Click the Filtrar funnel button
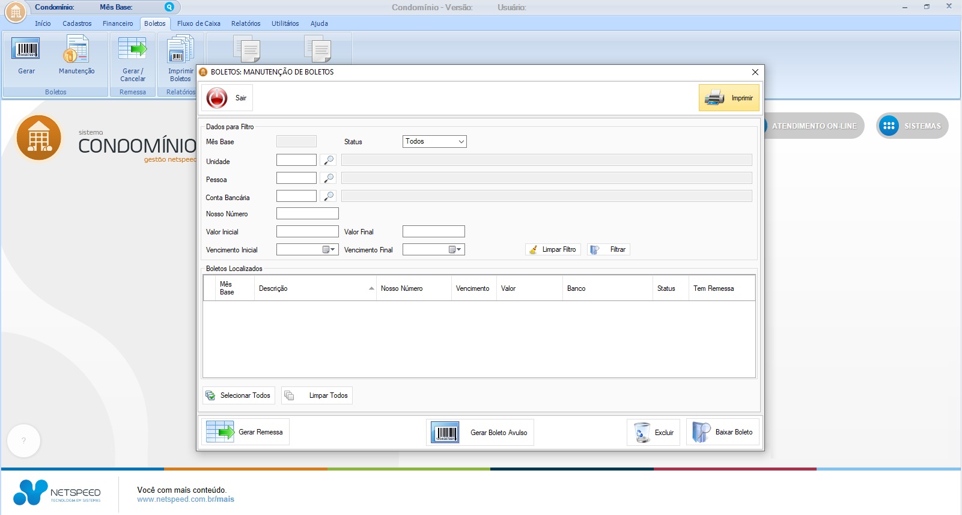This screenshot has height=515, width=962. [x=609, y=249]
